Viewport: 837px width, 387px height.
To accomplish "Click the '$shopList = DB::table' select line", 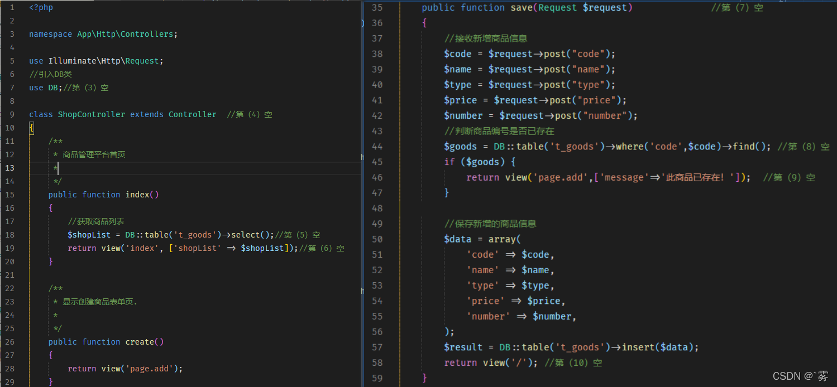I will point(171,235).
